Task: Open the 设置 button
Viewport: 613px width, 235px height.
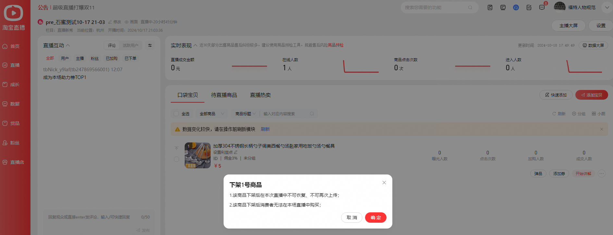Action: (x=601, y=26)
